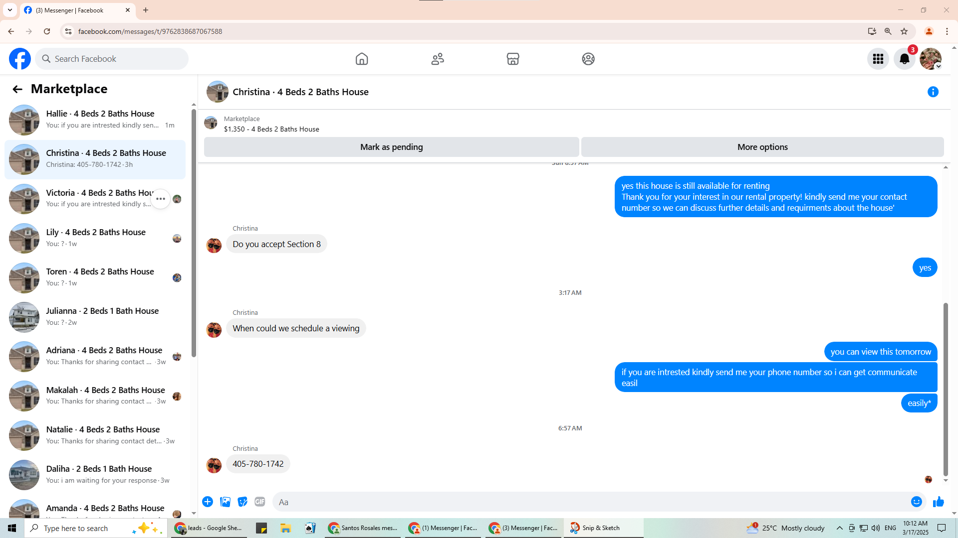Viewport: 958px width, 538px height.
Task: Attach a photo or file to the message
Action: click(225, 502)
